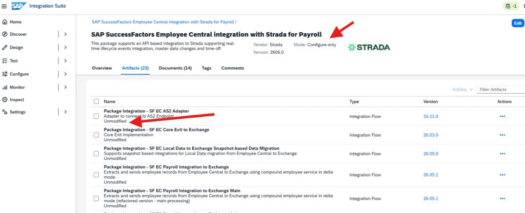Image resolution: width=525 pixels, height=213 pixels.
Task: Expand the Design submenu chevron
Action: click(x=66, y=48)
